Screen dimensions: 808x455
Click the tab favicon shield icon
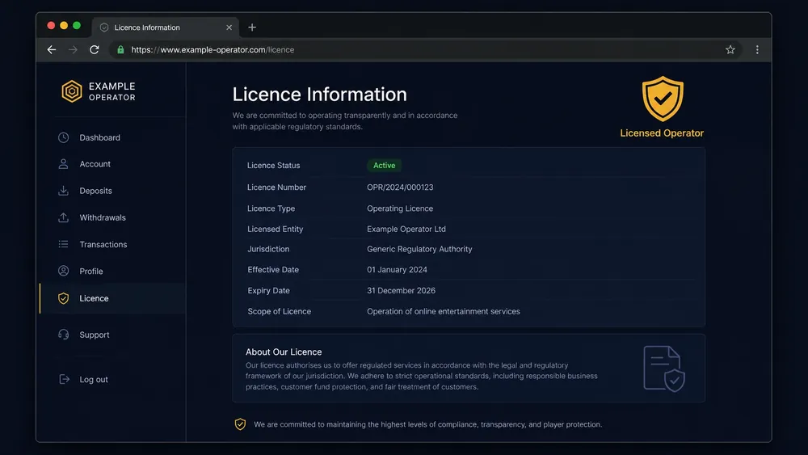pos(104,27)
